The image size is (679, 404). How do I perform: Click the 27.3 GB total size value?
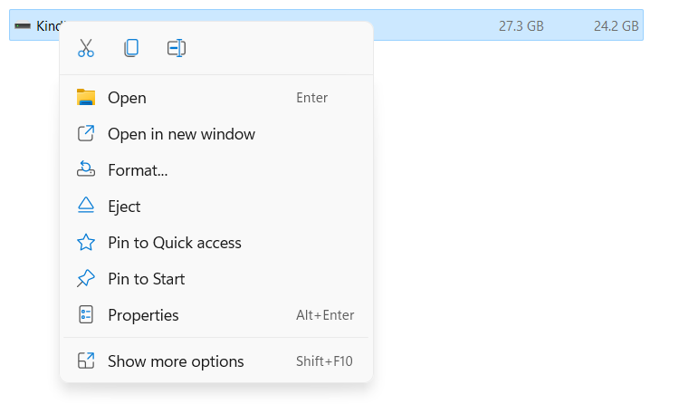click(521, 26)
